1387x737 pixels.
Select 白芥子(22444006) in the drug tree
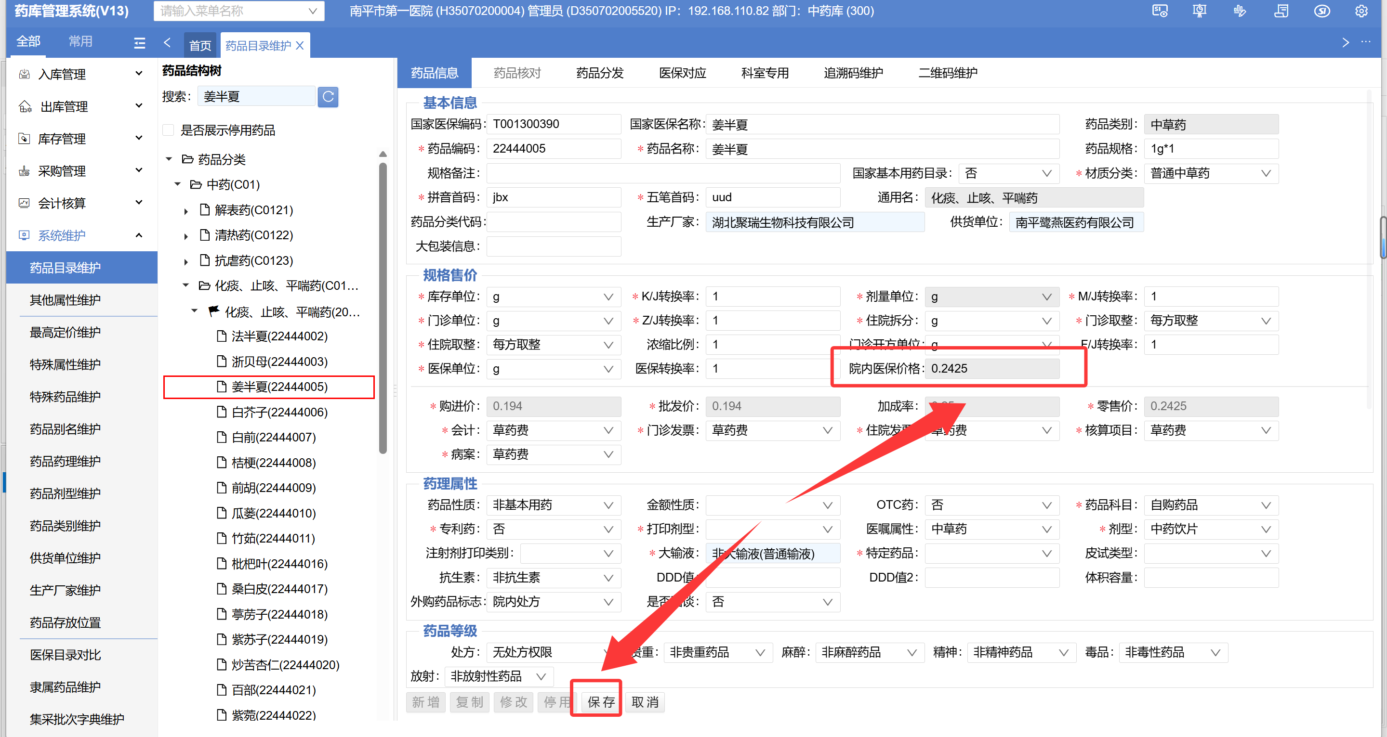[x=279, y=412]
